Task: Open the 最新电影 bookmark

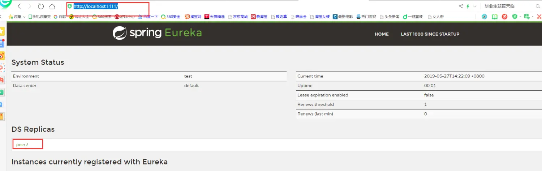Action: pyautogui.click(x=343, y=17)
